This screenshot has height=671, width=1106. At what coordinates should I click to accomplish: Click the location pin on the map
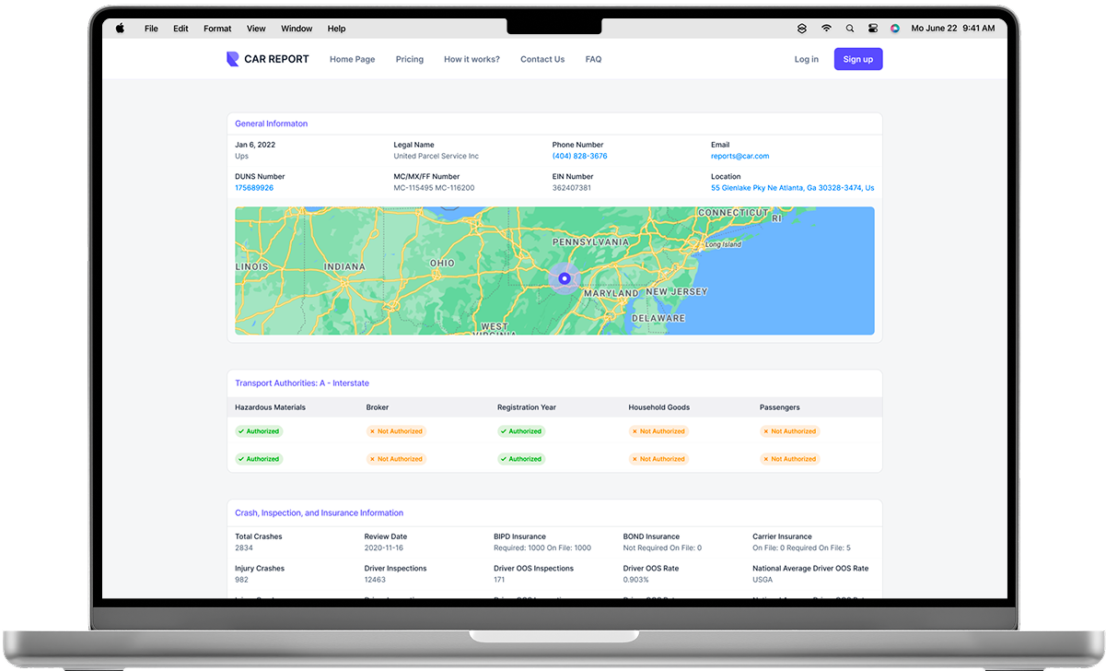click(565, 278)
